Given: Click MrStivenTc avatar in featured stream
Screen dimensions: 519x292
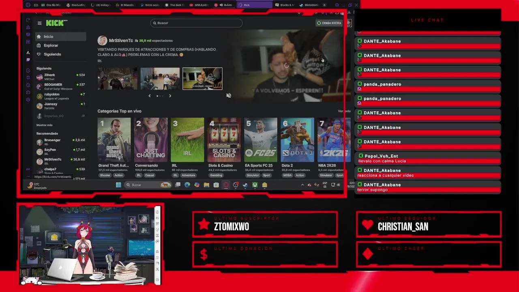Looking at the screenshot, I should click(x=102, y=41).
